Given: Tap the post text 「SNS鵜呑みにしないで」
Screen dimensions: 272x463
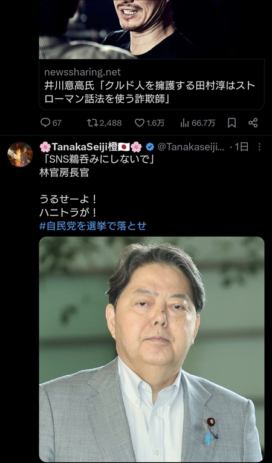Looking at the screenshot, I should pyautogui.click(x=97, y=160).
